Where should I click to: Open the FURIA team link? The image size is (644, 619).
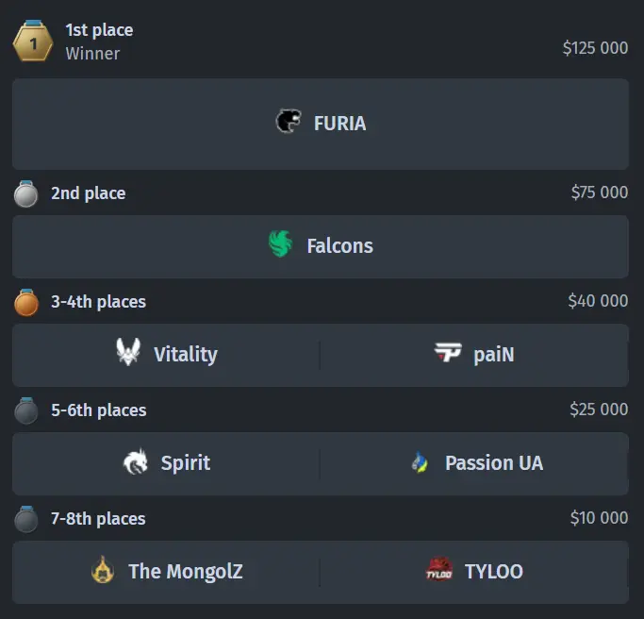click(x=339, y=124)
